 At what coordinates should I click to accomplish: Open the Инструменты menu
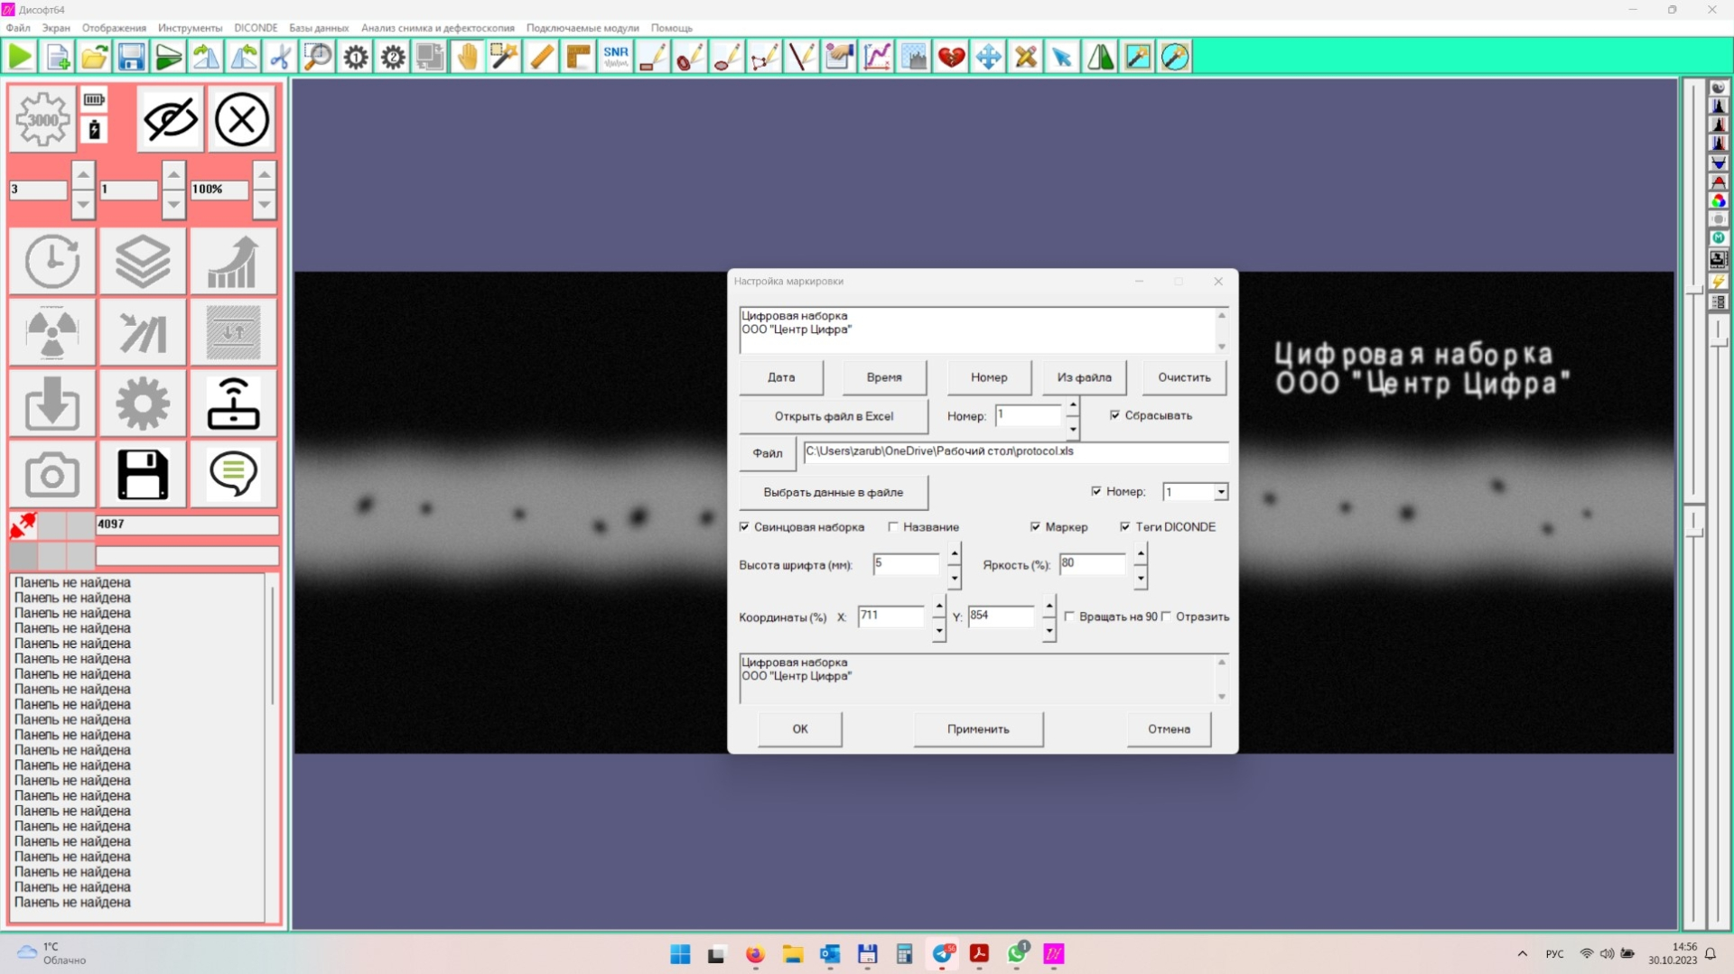pos(190,28)
